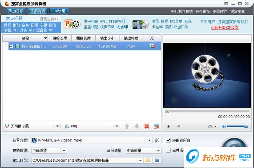This screenshot has height=168, width=254.
Task: Click the 合并 help link
Action: [x=25, y=25]
